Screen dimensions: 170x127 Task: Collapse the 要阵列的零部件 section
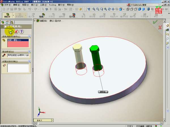click(29, 37)
